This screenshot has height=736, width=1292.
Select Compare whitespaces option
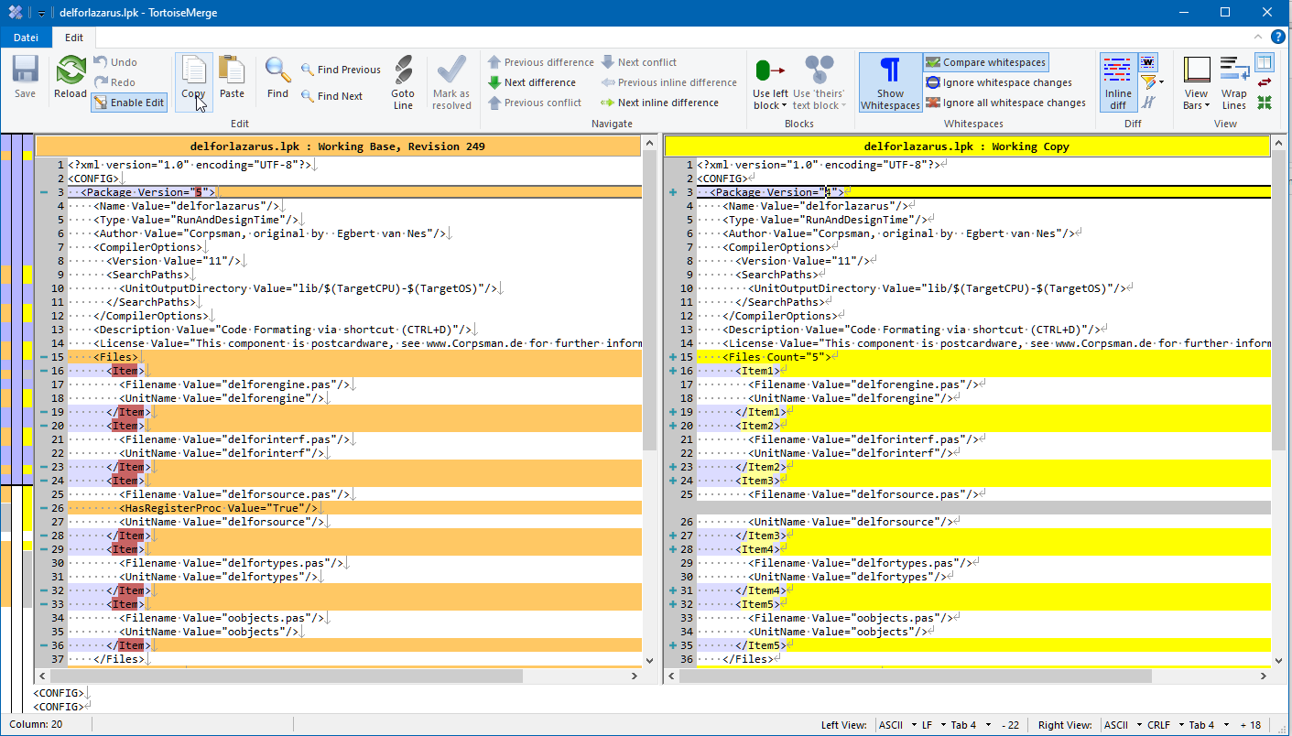click(x=985, y=62)
